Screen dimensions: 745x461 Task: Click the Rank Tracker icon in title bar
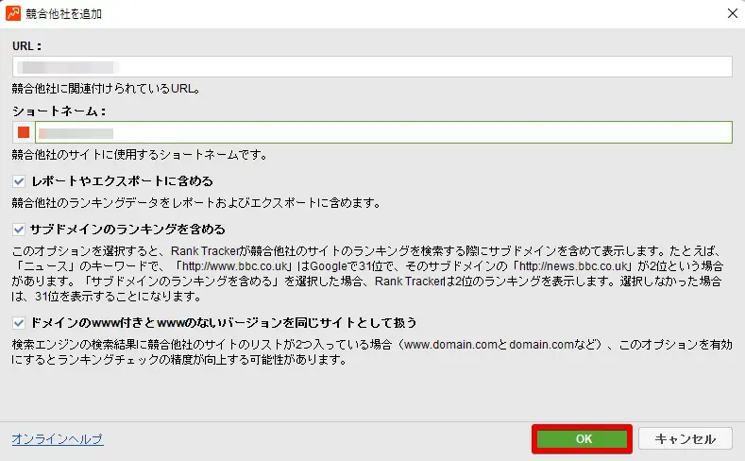(x=14, y=14)
